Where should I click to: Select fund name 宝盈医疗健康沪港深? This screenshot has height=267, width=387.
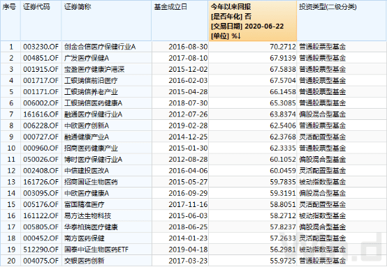94,70
